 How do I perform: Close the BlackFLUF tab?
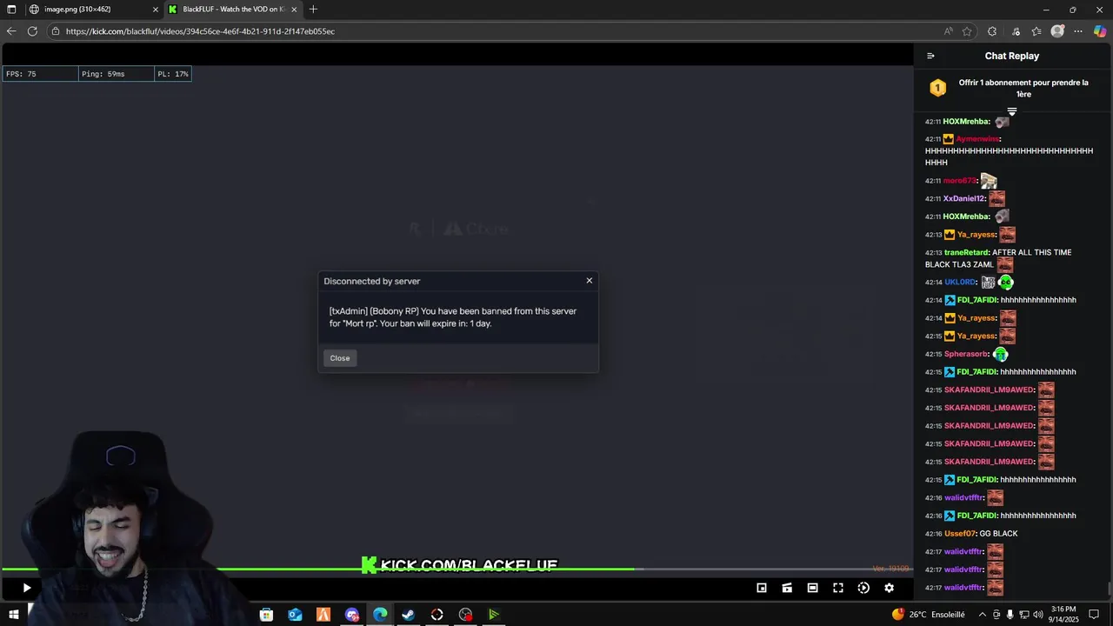(294, 10)
